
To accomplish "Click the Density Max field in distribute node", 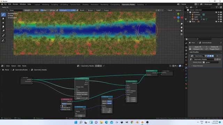I will (82, 94).
